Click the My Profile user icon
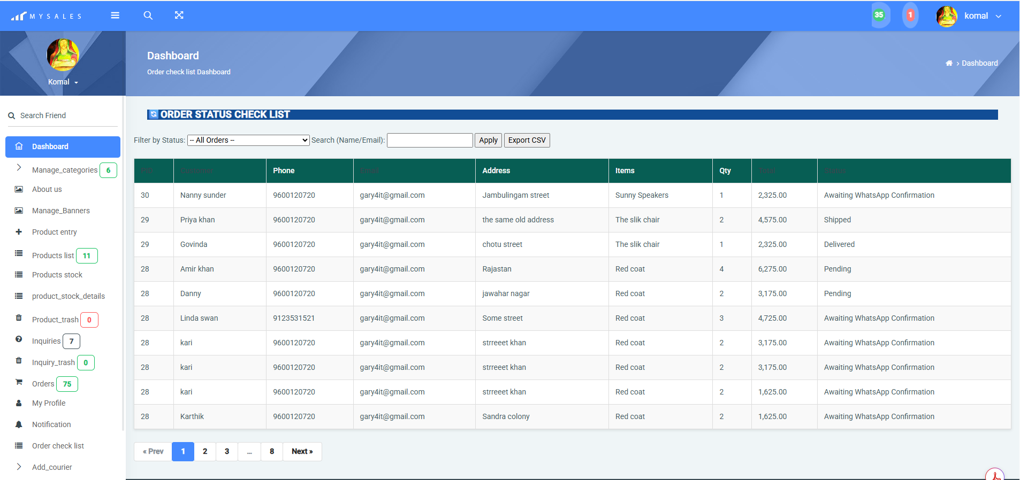 click(19, 403)
